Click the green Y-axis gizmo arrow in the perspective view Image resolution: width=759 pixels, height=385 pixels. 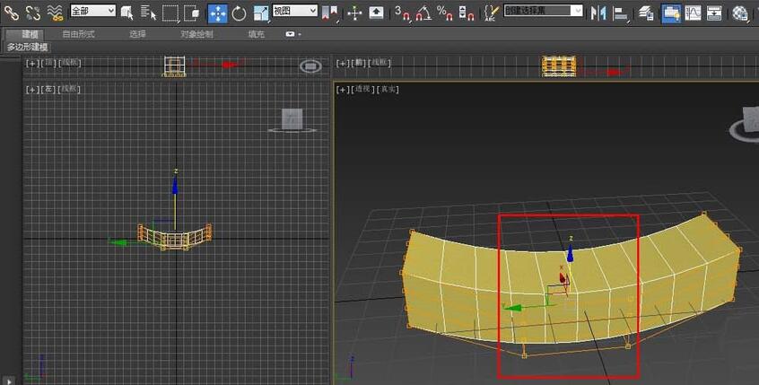pyautogui.click(x=512, y=308)
